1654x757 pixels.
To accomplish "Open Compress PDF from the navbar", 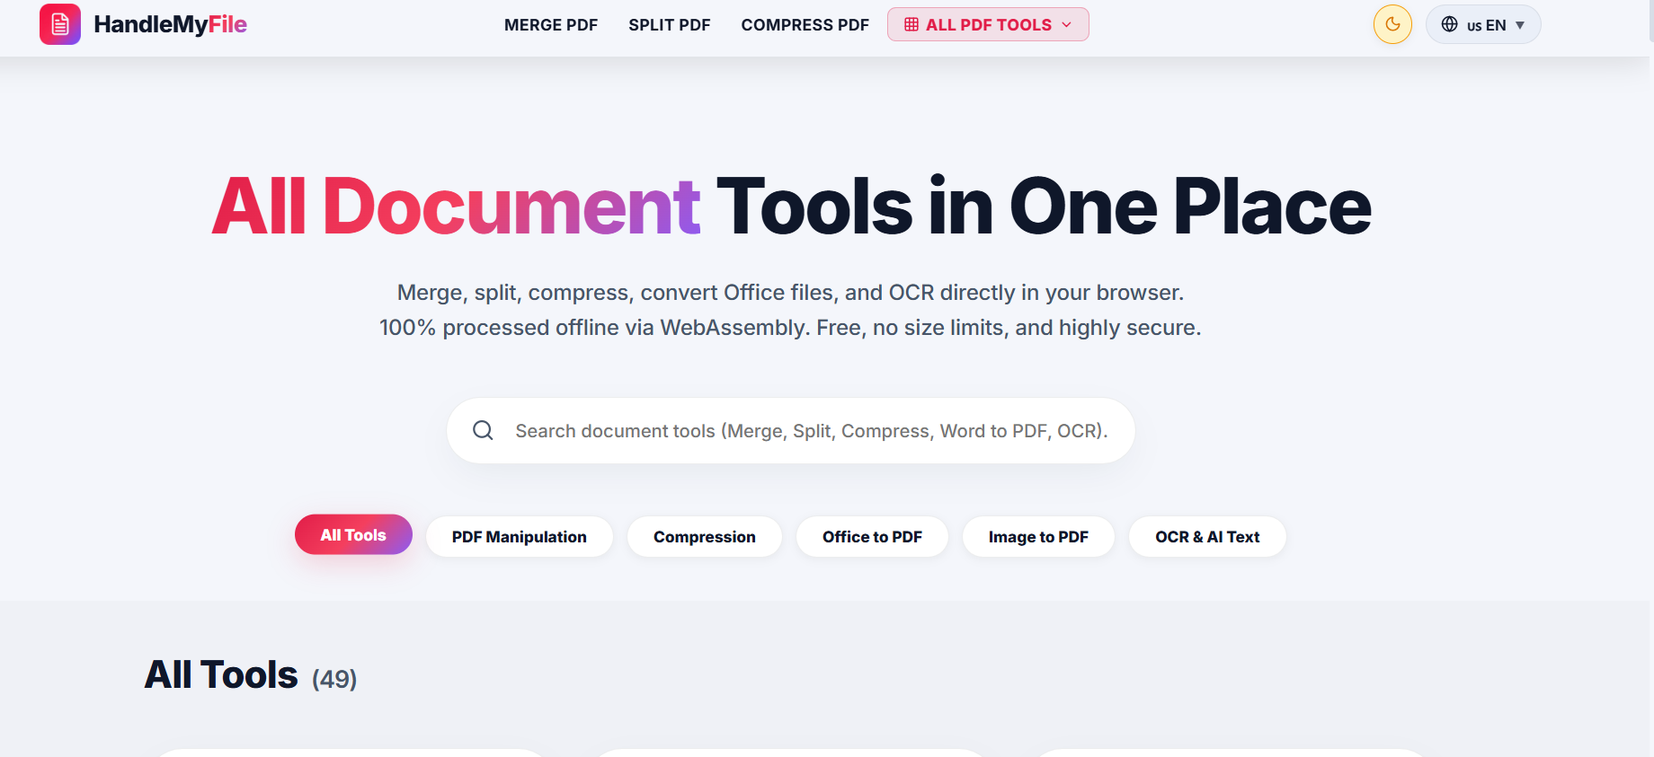I will tap(805, 25).
